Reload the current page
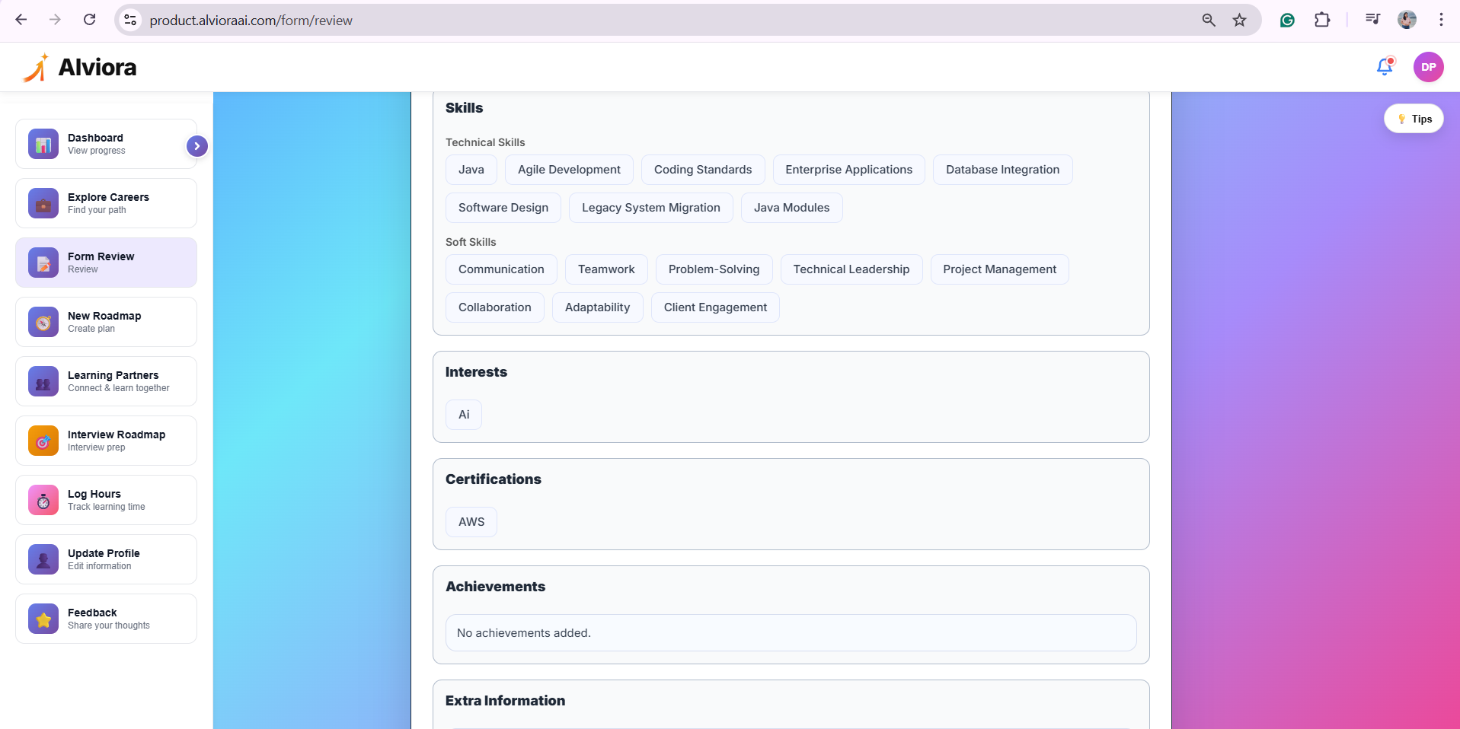This screenshot has width=1460, height=729. click(89, 20)
